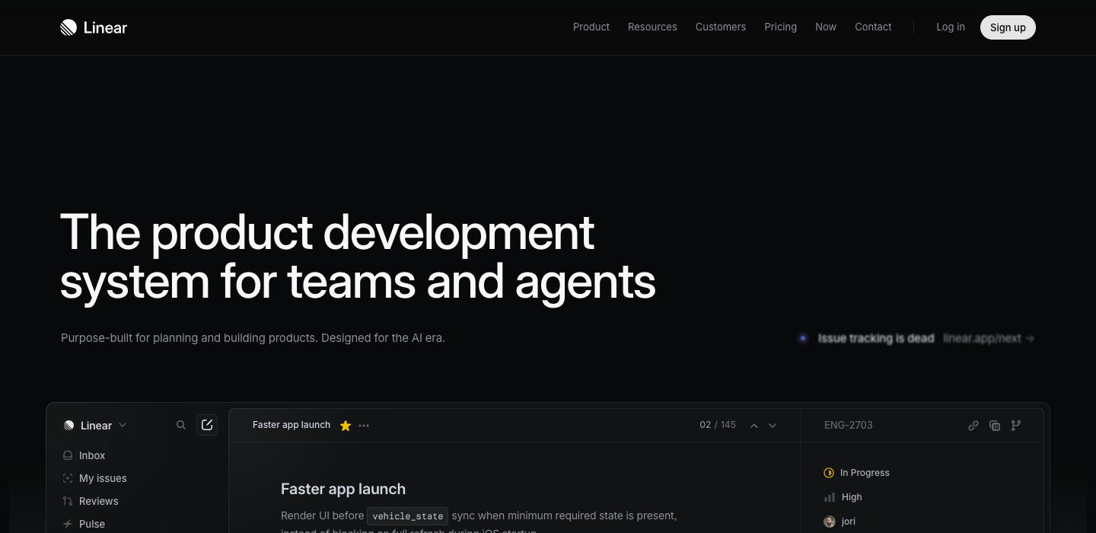Click the Linear logo in the header
The image size is (1096, 533).
pyautogui.click(x=94, y=27)
